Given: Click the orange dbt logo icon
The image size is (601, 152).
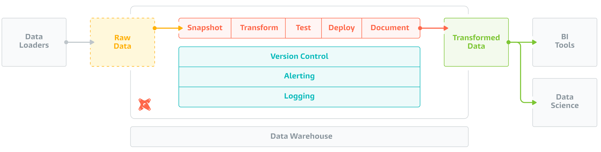Looking at the screenshot, I should 145,105.
